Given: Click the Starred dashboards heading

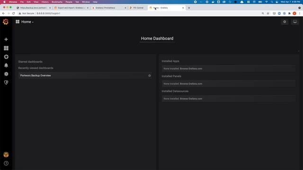Looking at the screenshot, I should tap(30, 62).
